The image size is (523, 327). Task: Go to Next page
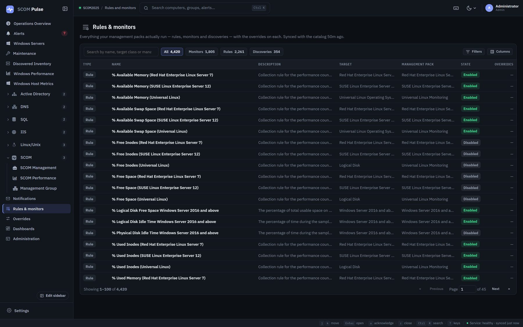point(495,289)
